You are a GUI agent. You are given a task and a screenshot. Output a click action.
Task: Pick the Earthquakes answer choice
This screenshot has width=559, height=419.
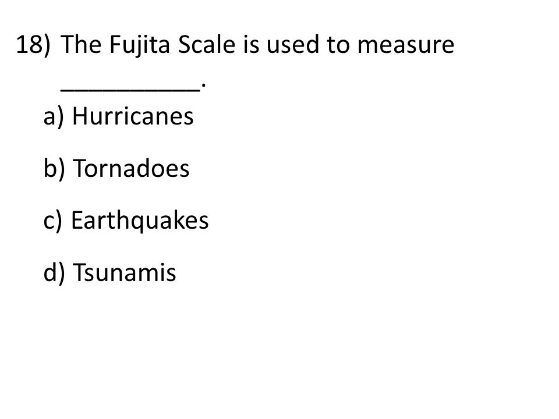140,221
